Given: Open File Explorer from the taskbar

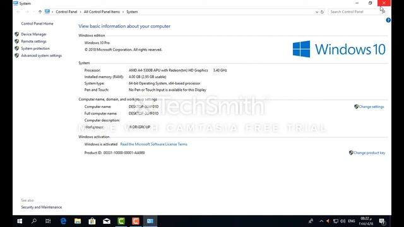Looking at the screenshot, I should click(x=78, y=221).
